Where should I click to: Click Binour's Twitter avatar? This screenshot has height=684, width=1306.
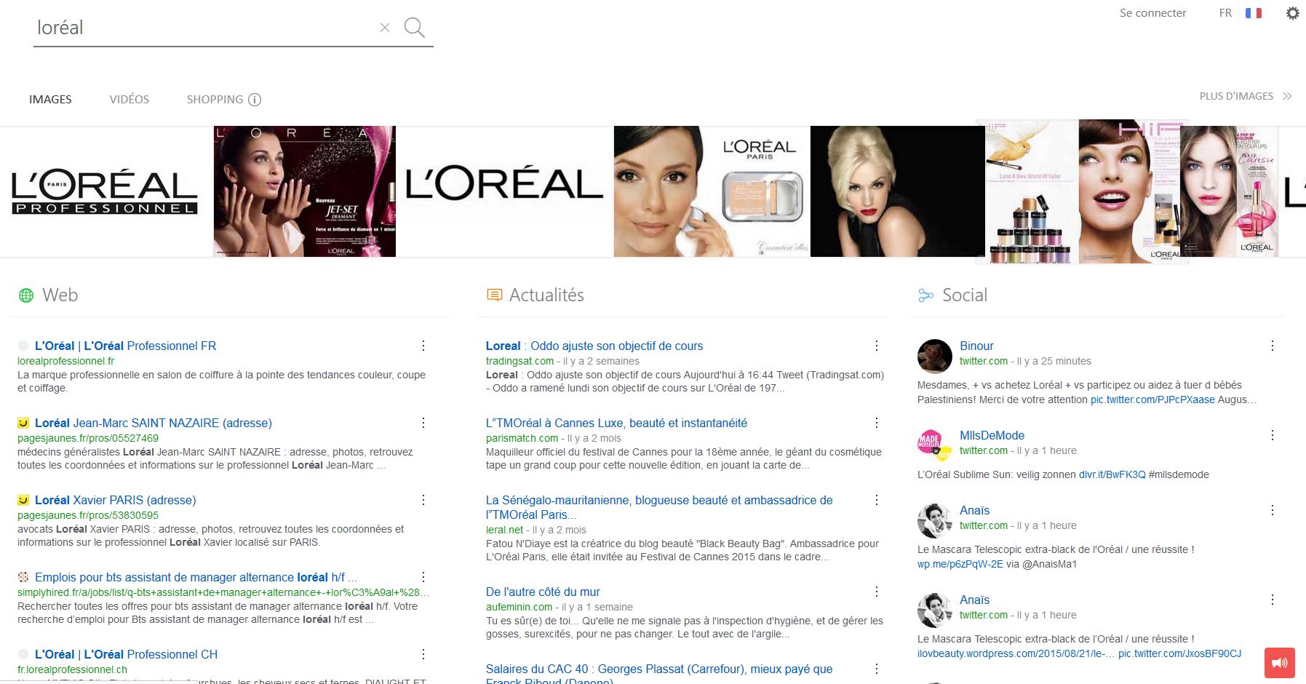pyautogui.click(x=935, y=357)
